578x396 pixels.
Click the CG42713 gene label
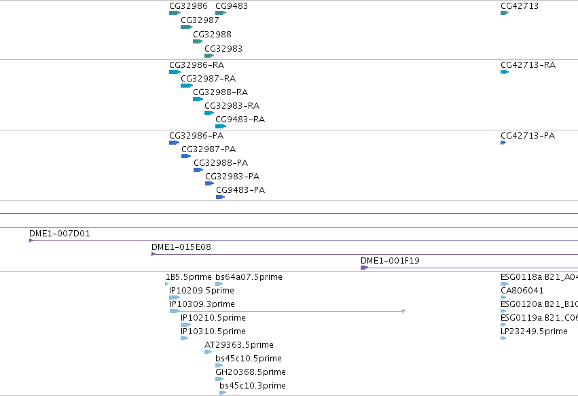pyautogui.click(x=520, y=6)
